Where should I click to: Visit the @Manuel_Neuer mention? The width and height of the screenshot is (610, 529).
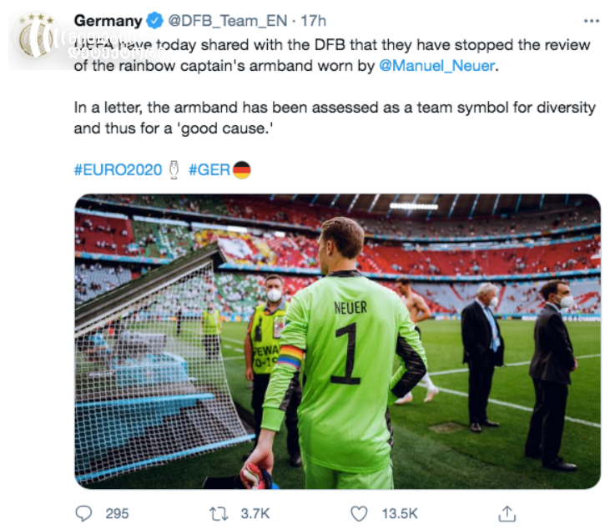pyautogui.click(x=437, y=66)
